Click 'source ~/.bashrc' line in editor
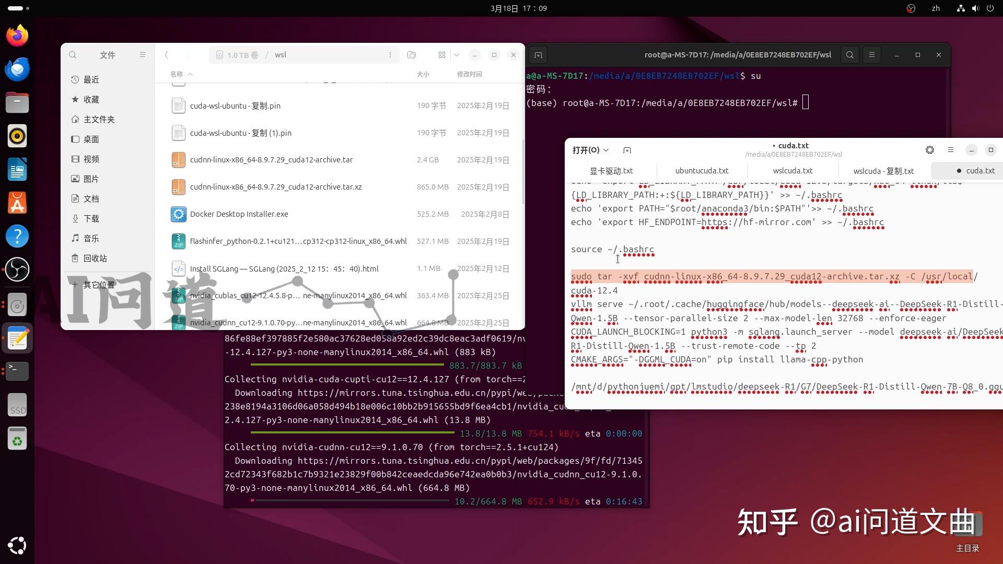 pos(612,249)
